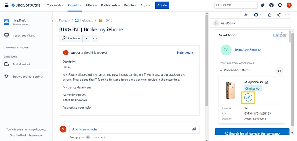Open the Team AssetSonar link
This screenshot has height=141, width=297.
(x=246, y=50)
